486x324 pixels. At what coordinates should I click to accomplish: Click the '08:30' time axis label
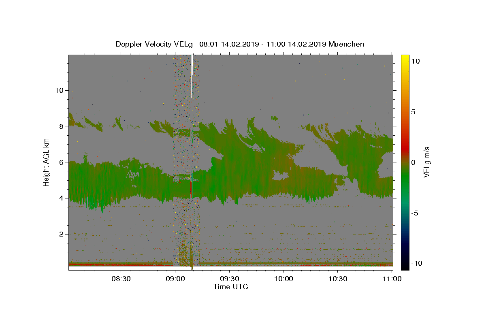(x=121, y=279)
